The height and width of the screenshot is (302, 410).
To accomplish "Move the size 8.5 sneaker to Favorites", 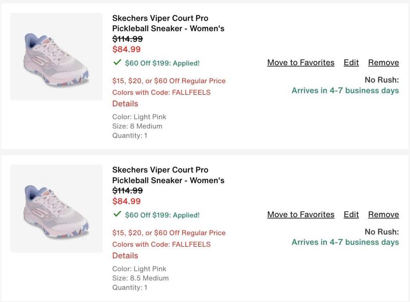I will click(301, 214).
